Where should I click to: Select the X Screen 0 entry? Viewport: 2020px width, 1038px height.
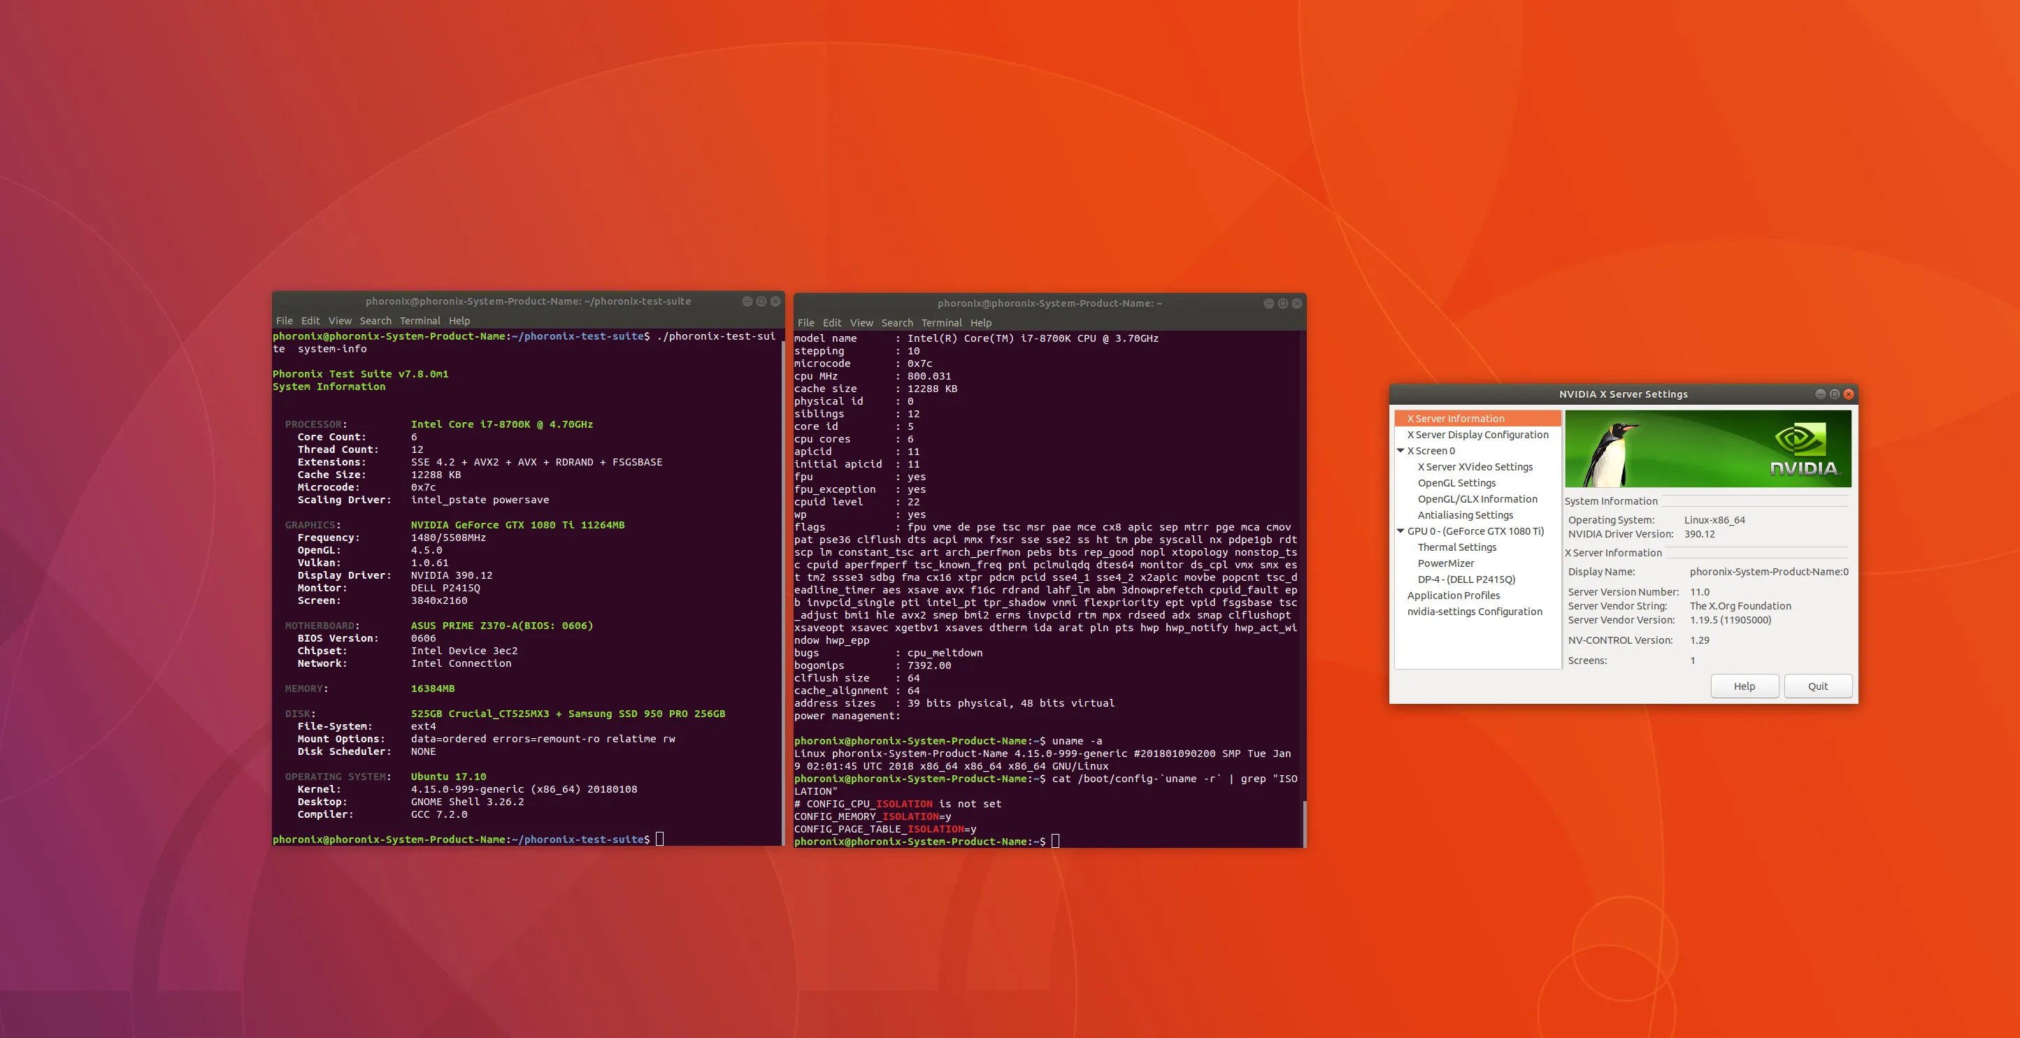tap(1431, 451)
